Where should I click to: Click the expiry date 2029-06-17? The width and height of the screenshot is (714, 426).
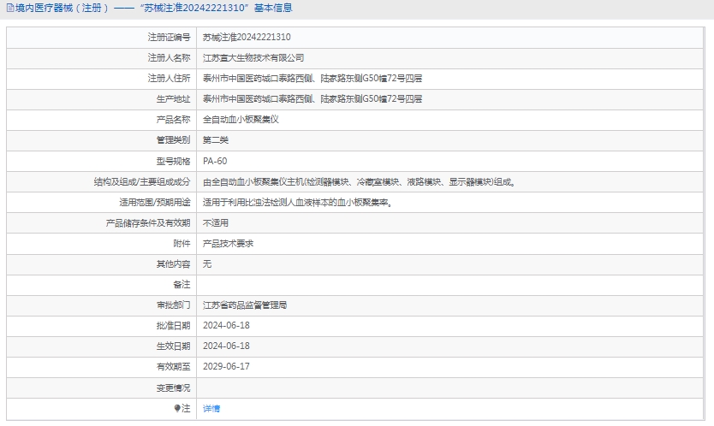[226, 367]
